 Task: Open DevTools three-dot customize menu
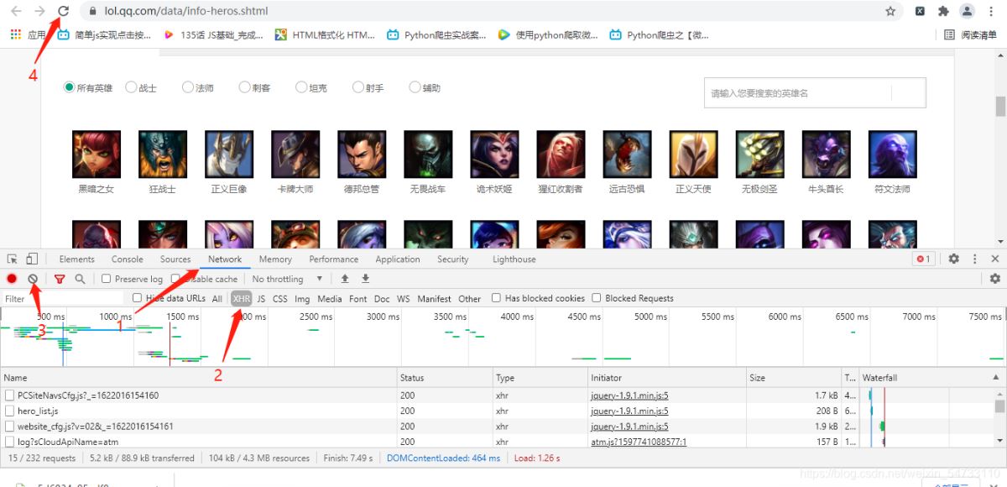[x=974, y=259]
